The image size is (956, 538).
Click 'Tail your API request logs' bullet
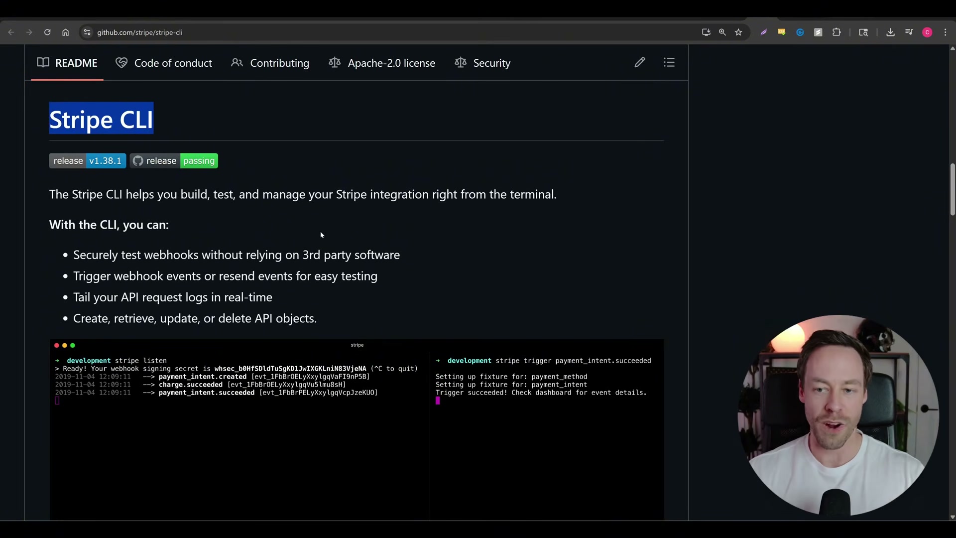173,297
